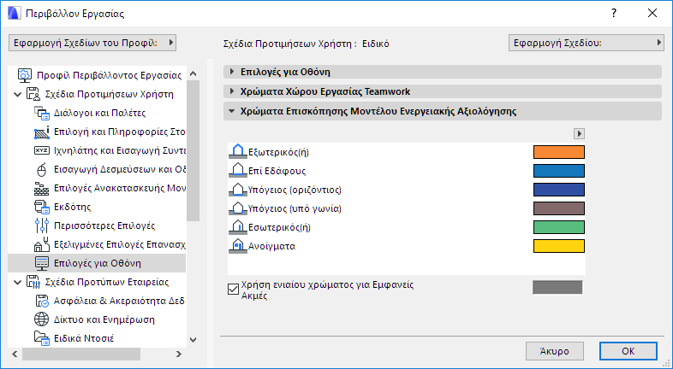This screenshot has width=673, height=369.
Task: Open the Εφαρμογή Σχεδίου dropdown
Action: coord(586,42)
